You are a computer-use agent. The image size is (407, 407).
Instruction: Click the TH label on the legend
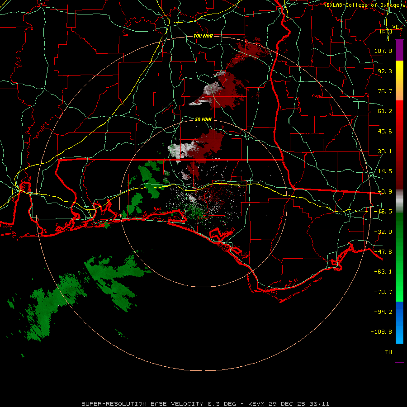click(388, 352)
